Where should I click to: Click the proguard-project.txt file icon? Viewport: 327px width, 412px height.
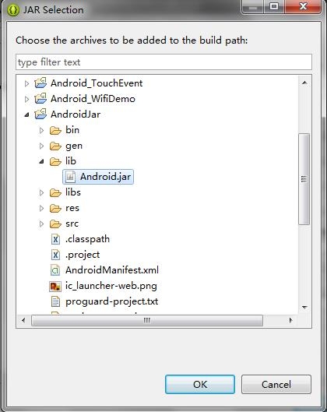tap(55, 301)
